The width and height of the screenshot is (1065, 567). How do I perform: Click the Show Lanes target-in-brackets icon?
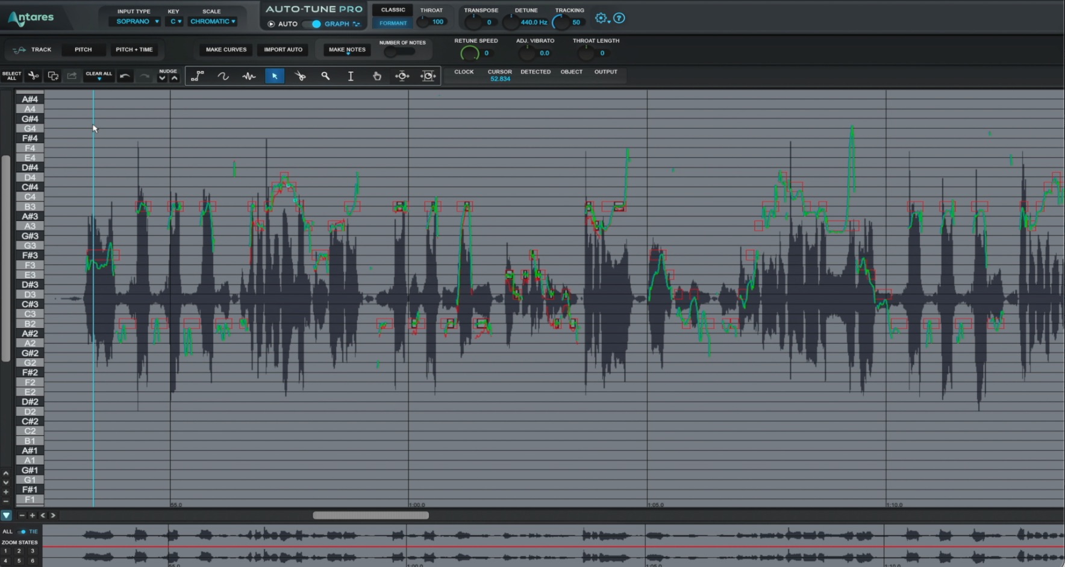(428, 76)
